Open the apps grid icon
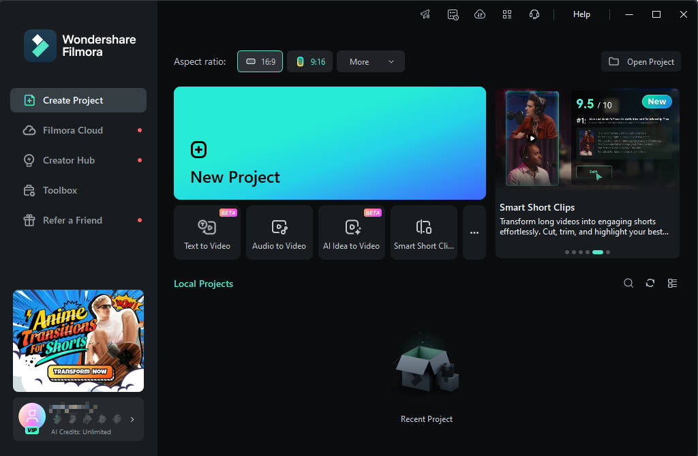 (507, 14)
